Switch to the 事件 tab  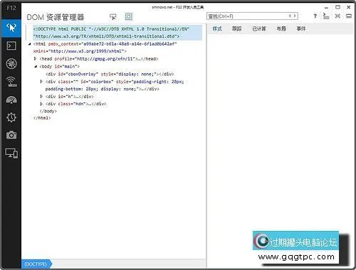(x=301, y=29)
